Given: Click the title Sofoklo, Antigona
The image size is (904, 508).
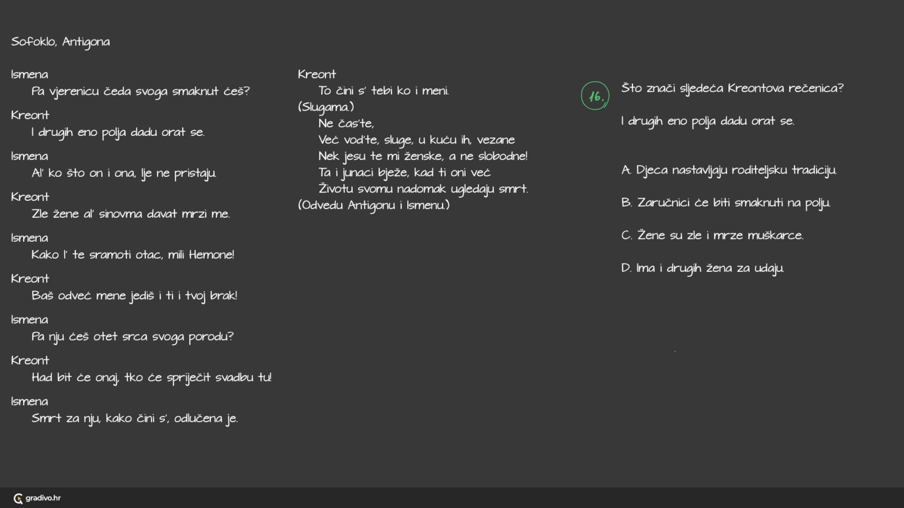Looking at the screenshot, I should (60, 42).
